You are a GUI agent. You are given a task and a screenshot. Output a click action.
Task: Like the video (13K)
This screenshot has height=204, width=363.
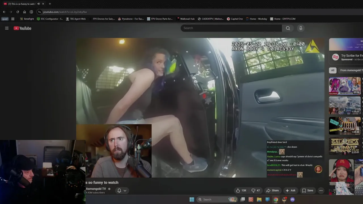point(241,190)
